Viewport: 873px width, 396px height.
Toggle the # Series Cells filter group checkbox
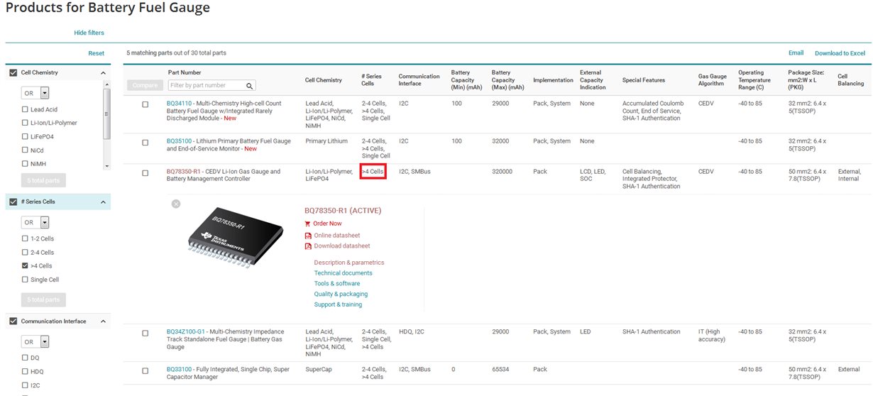point(13,202)
